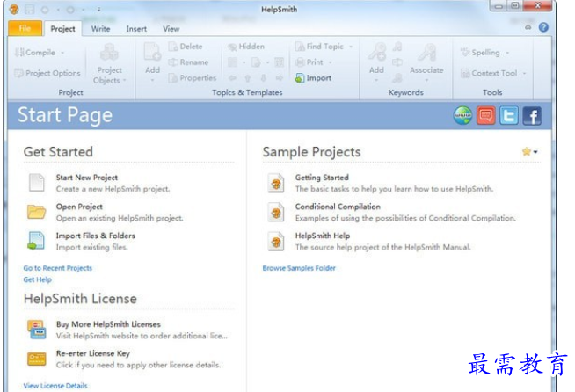This screenshot has height=392, width=575.
Task: Expand the Compile dropdown arrow
Action: [62, 53]
